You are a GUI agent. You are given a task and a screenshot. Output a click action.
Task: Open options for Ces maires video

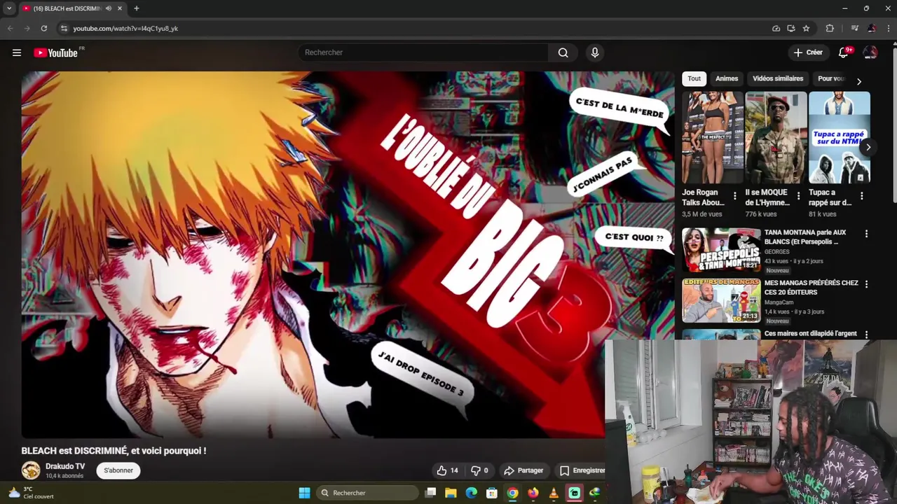pos(866,335)
